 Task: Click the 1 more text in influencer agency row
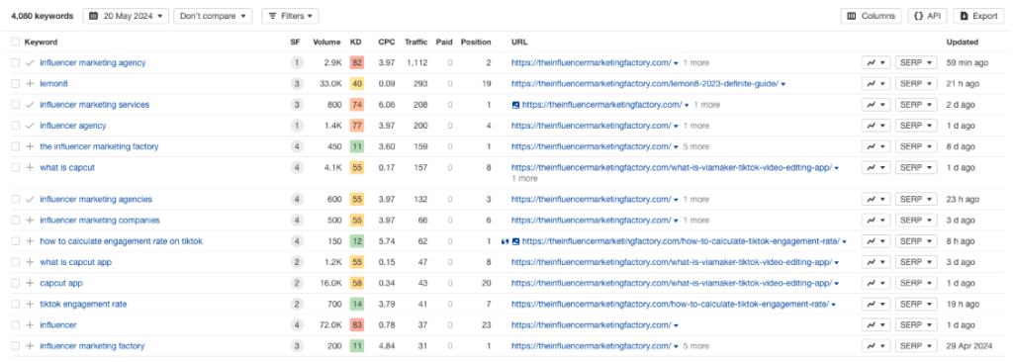coord(695,126)
